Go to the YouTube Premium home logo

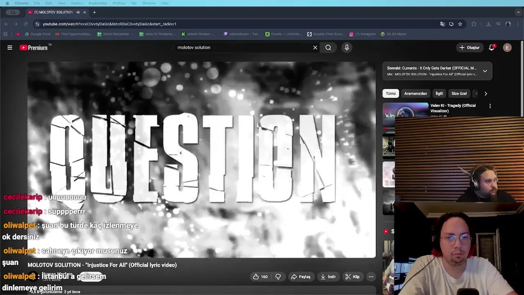pyautogui.click(x=34, y=48)
